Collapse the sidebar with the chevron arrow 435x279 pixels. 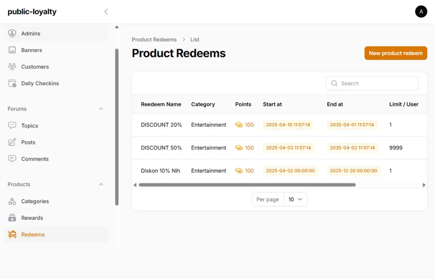coord(106,11)
